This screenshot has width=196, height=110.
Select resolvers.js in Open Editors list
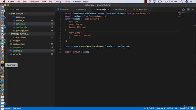[21, 27]
